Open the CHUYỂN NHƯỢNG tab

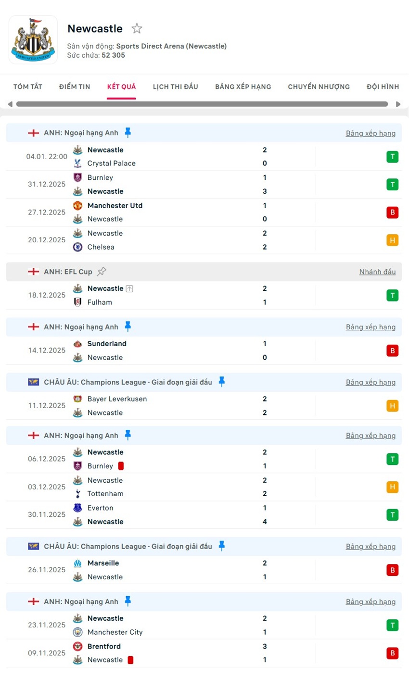[319, 87]
